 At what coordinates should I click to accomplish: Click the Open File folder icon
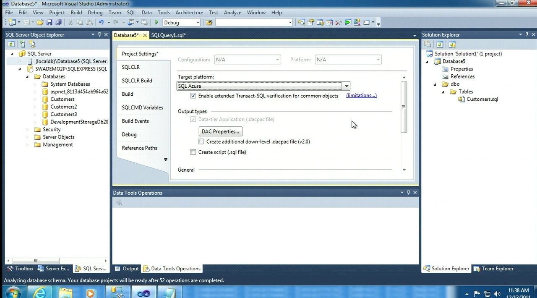40,23
